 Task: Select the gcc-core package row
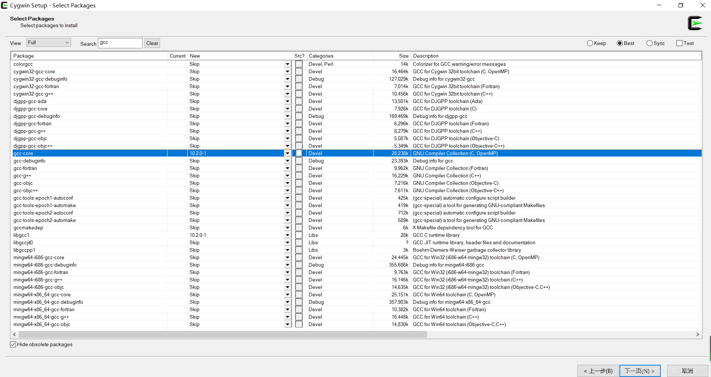click(x=357, y=153)
